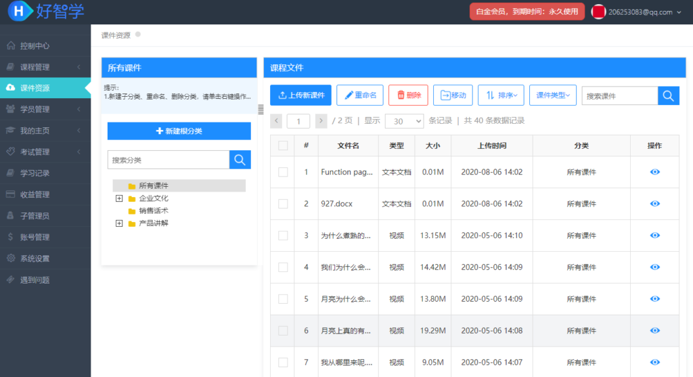The width and height of the screenshot is (693, 377).
Task: Click the red user avatar icon
Action: coord(598,12)
